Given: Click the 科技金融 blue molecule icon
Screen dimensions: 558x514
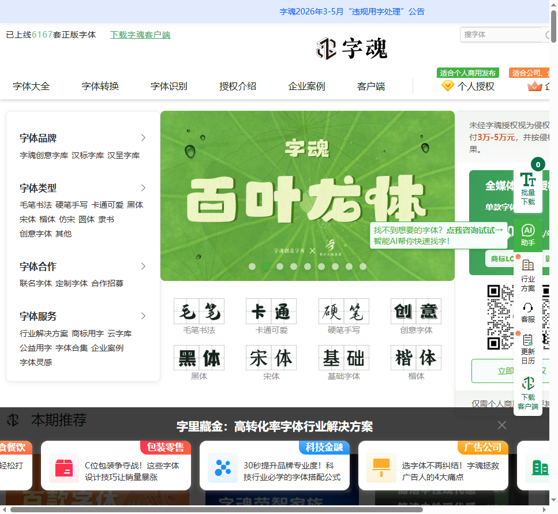Looking at the screenshot, I should pos(223,468).
